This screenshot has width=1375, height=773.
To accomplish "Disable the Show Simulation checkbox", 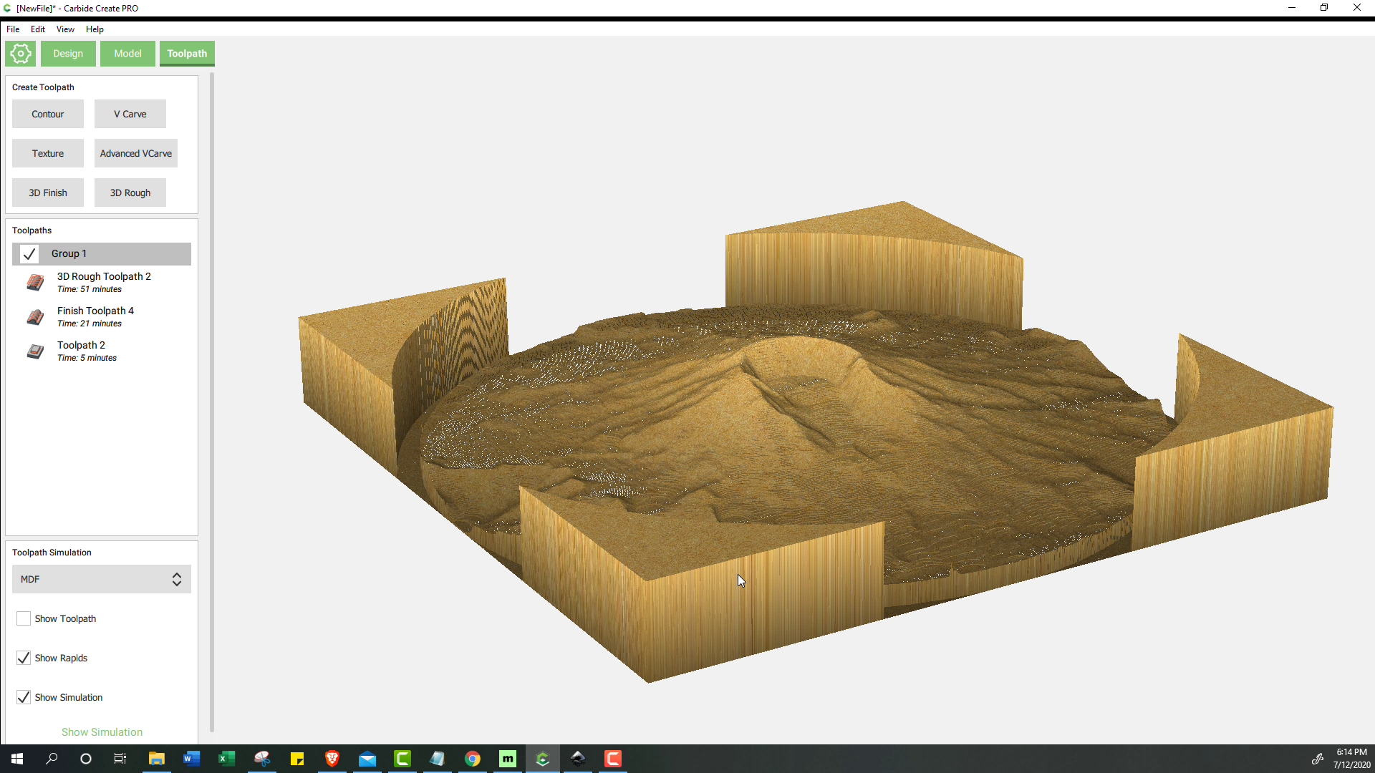I will click(x=24, y=696).
